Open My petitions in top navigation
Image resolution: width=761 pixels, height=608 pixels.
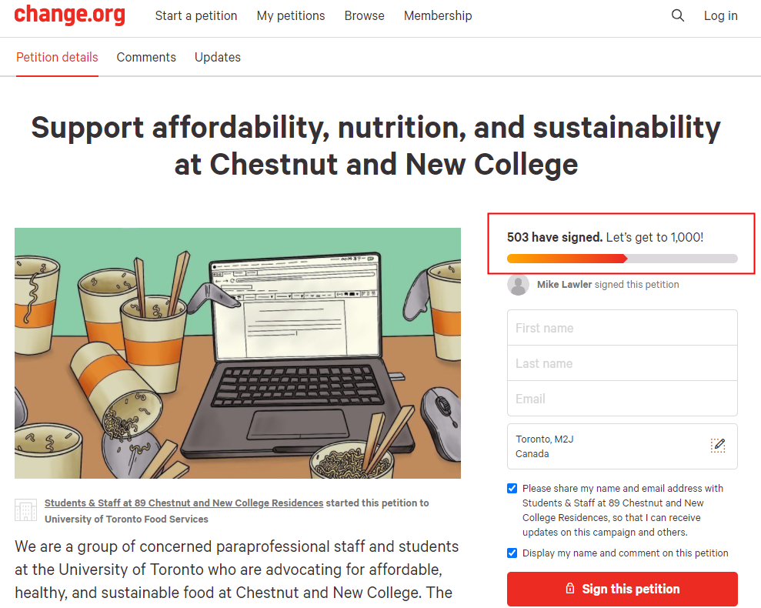click(291, 15)
